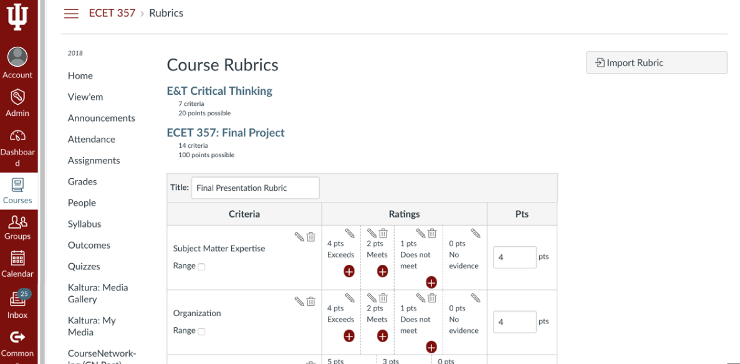Delete the Meets rating in Organization row
The image size is (740, 364).
(383, 297)
